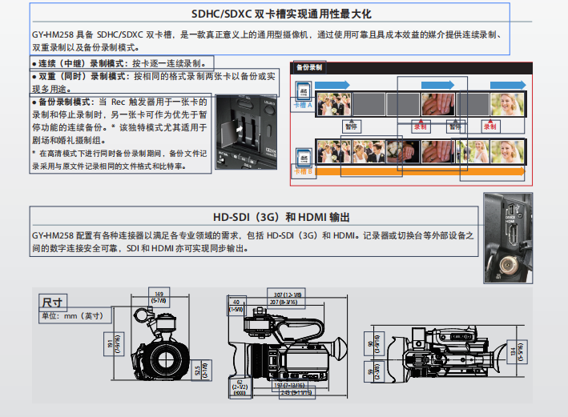
Task: Click the paragraph starting GY-HM258 具备 SDHC/SDXC
Action: point(268,41)
